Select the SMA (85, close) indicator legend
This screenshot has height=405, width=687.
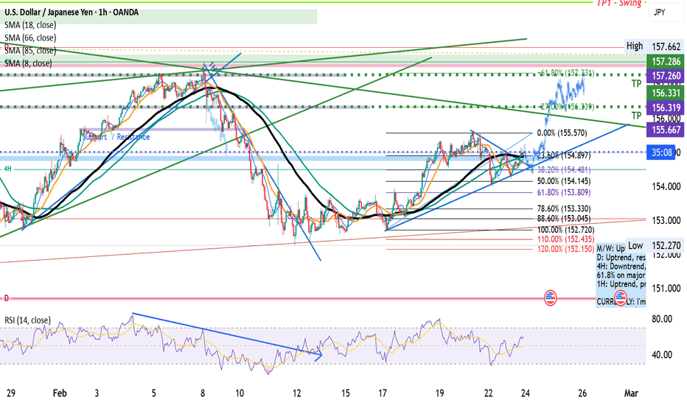tap(29, 51)
